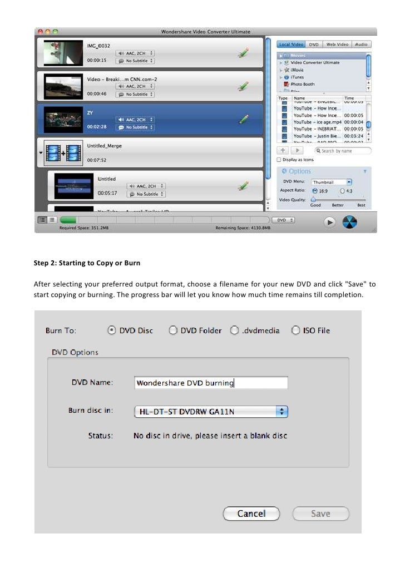Image resolution: width=405 pixels, height=573 pixels.
Task: Click the blue Burn disc button
Action: coord(349,222)
